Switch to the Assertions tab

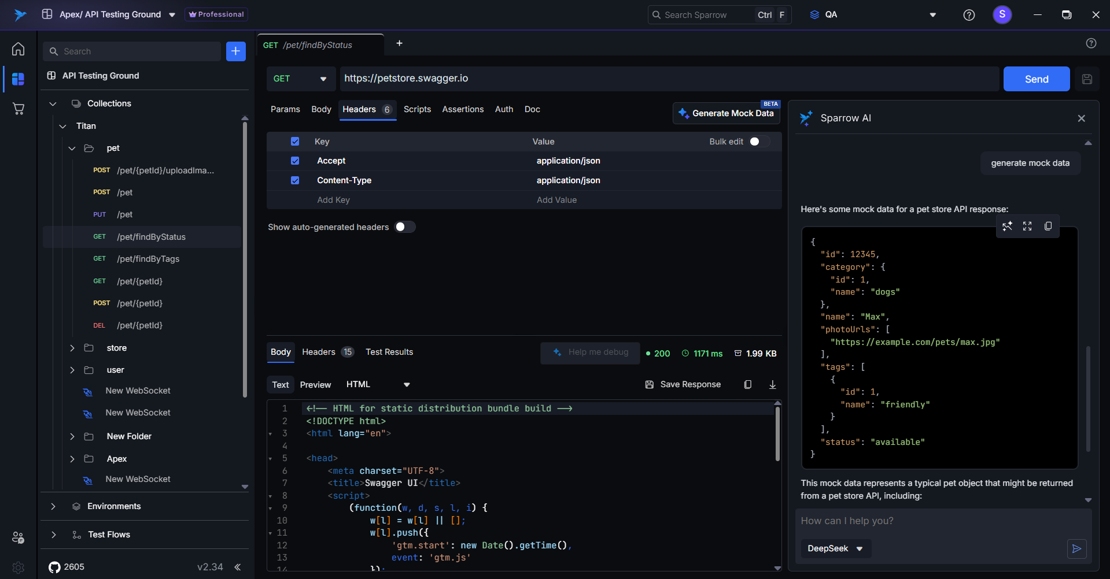(463, 109)
